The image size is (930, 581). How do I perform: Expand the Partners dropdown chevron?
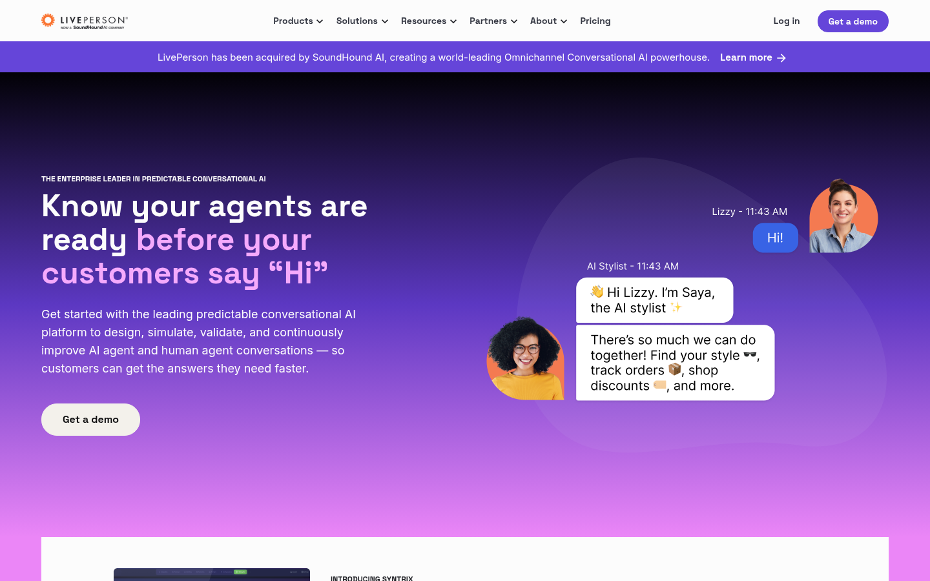[x=514, y=21]
